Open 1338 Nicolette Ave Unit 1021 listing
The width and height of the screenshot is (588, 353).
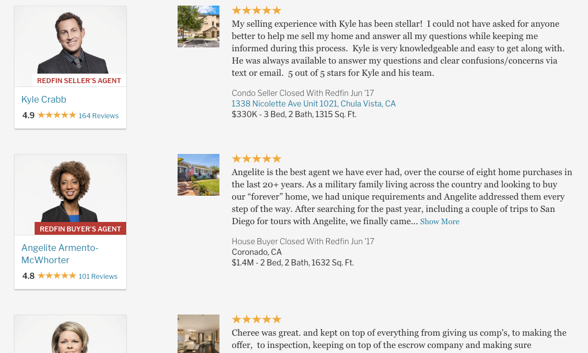tap(313, 104)
